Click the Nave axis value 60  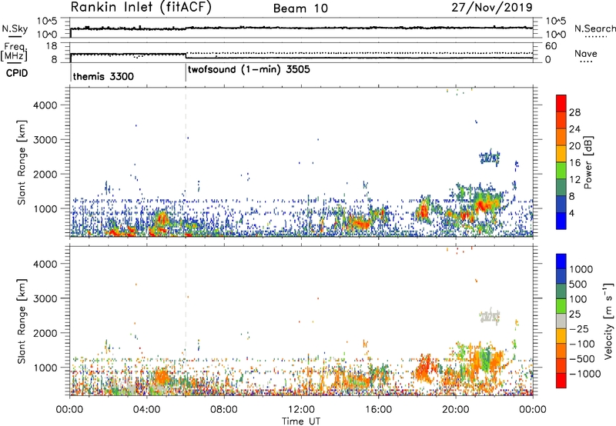tap(551, 46)
